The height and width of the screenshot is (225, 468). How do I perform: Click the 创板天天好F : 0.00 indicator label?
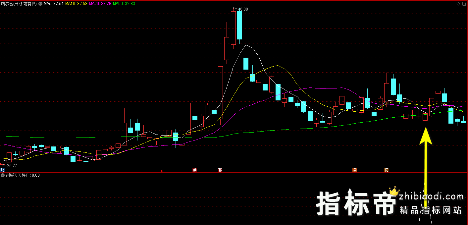[x=23, y=175]
